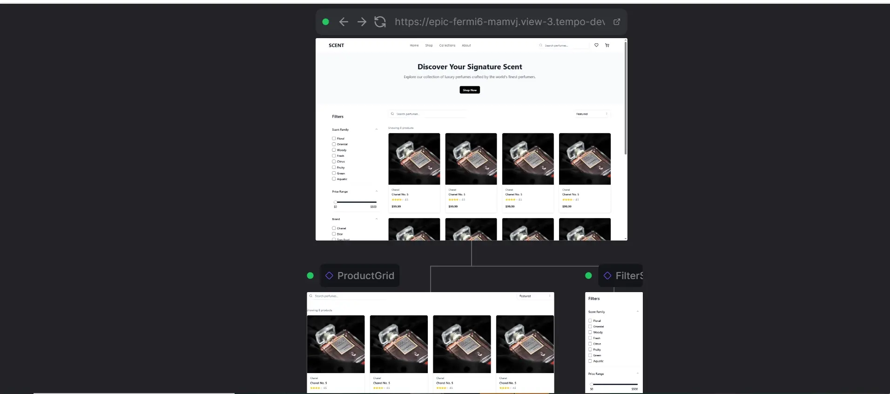Open About in the SCENT navigation
The height and width of the screenshot is (394, 890).
click(466, 46)
